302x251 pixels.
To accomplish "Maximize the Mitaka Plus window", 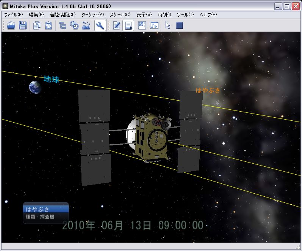I will pyautogui.click(x=287, y=6).
